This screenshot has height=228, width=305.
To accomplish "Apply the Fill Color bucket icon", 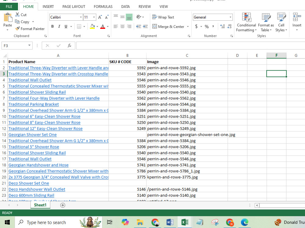I will pyautogui.click(x=92, y=26).
